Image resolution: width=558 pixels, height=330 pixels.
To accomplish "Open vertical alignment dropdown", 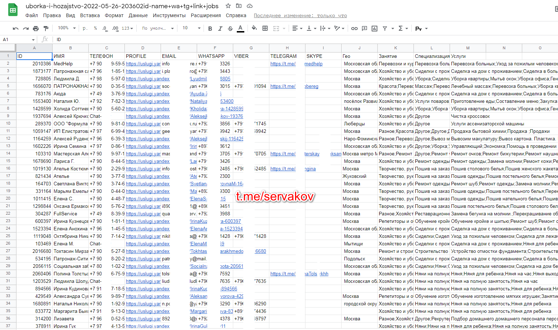I will pyautogui.click(x=311, y=28).
